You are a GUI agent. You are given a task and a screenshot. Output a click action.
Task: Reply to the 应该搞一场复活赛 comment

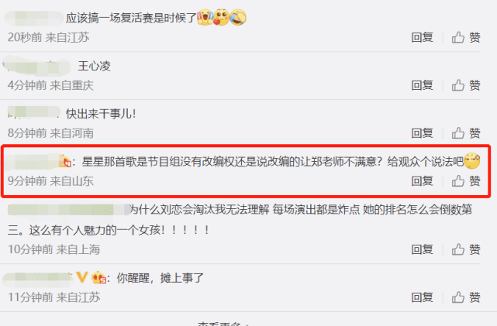tap(422, 37)
